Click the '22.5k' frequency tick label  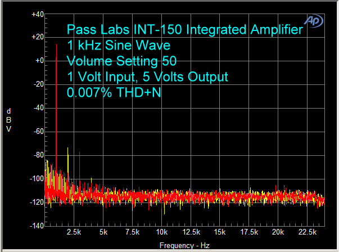click(307, 232)
